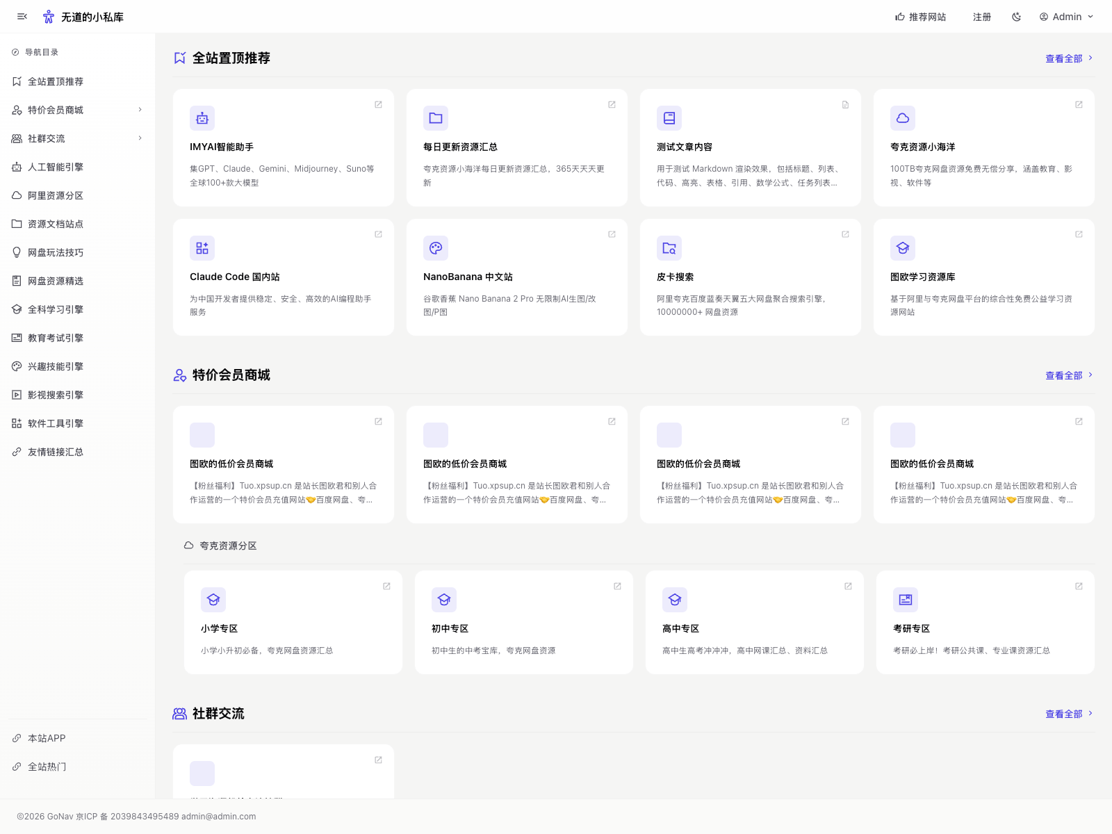Click the graduation cap icon on 图欧学习资源库 card
The width and height of the screenshot is (1112, 834).
[x=903, y=248]
